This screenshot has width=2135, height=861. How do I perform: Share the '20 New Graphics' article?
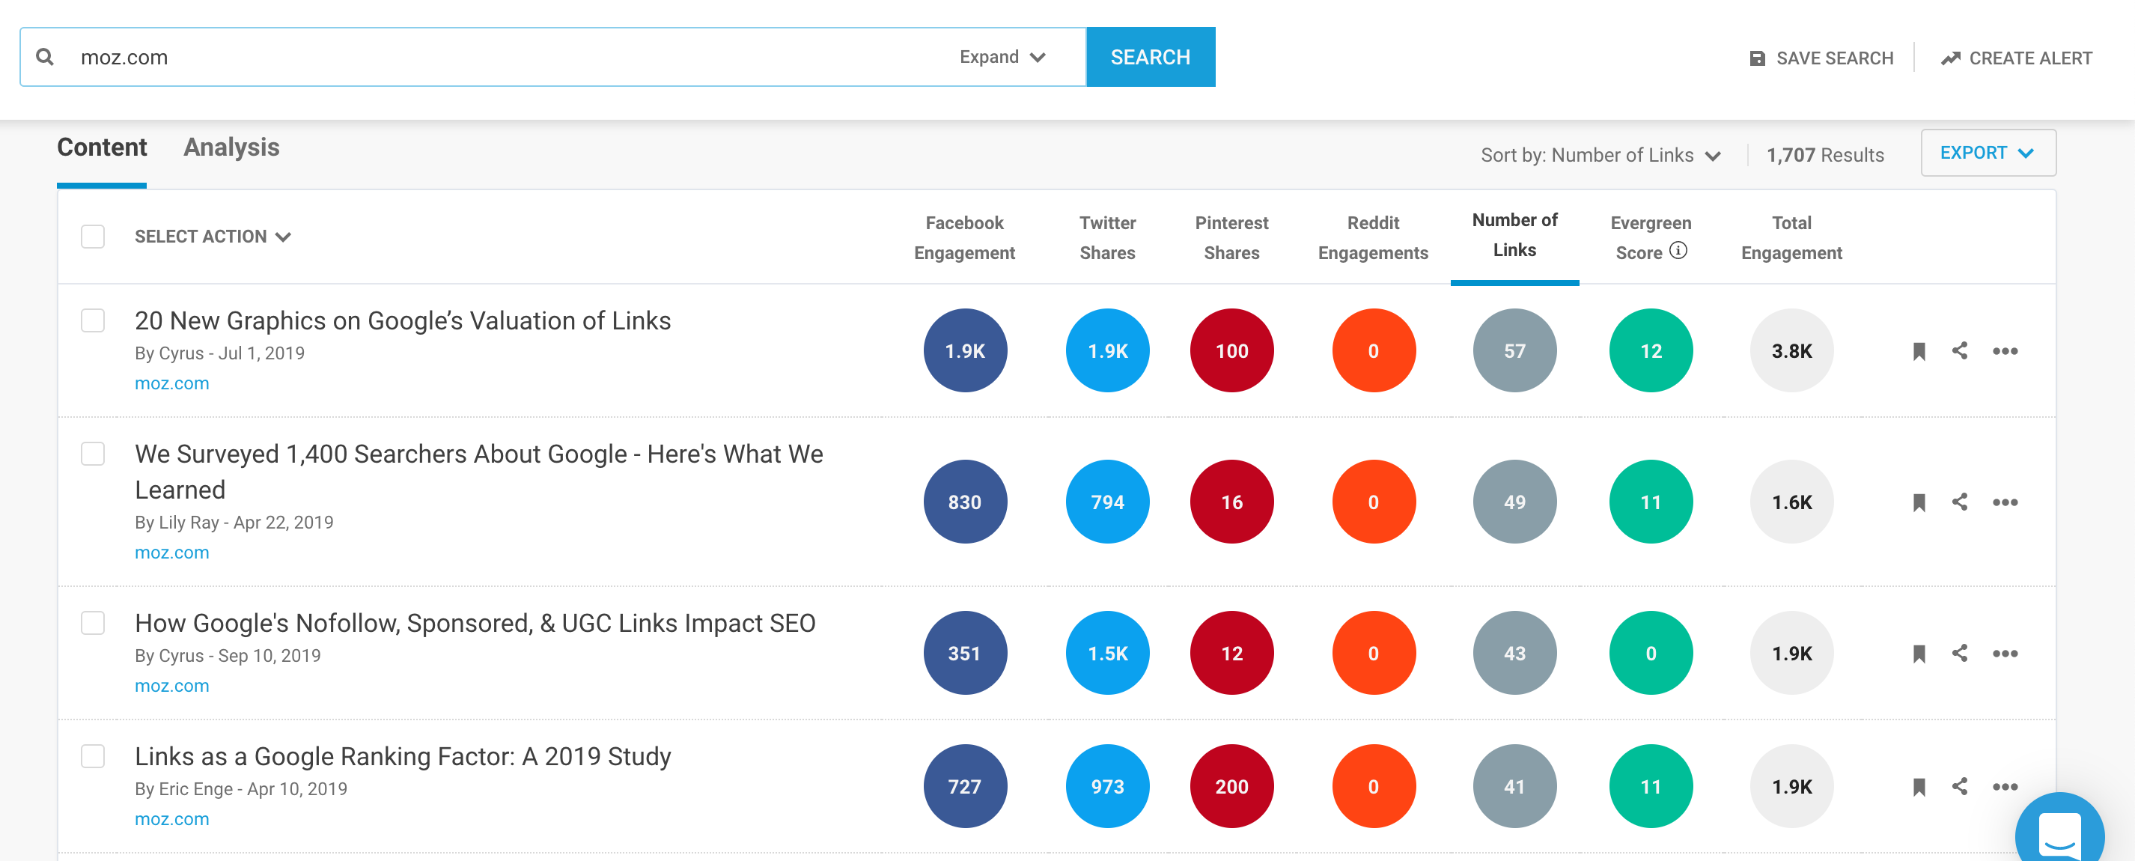point(1959,351)
